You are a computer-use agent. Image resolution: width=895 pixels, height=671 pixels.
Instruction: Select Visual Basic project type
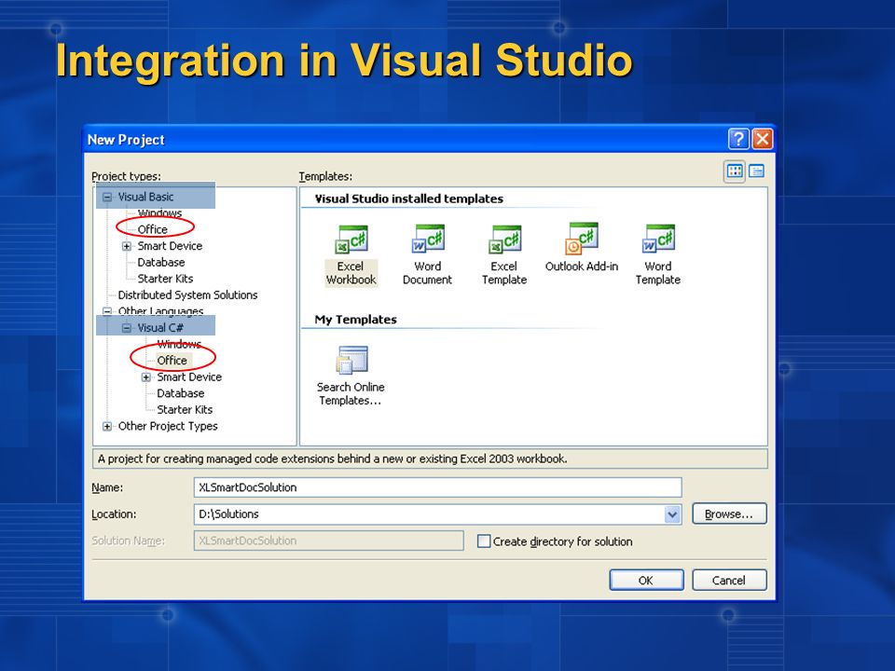click(x=145, y=197)
